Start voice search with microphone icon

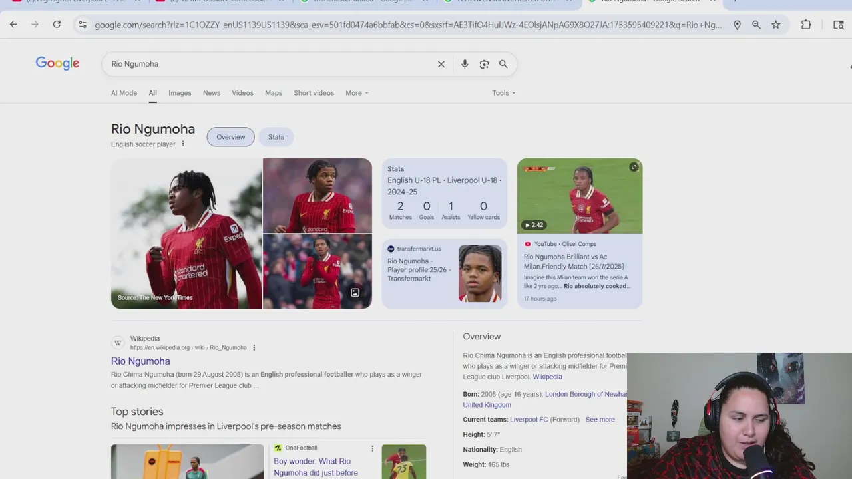point(465,64)
